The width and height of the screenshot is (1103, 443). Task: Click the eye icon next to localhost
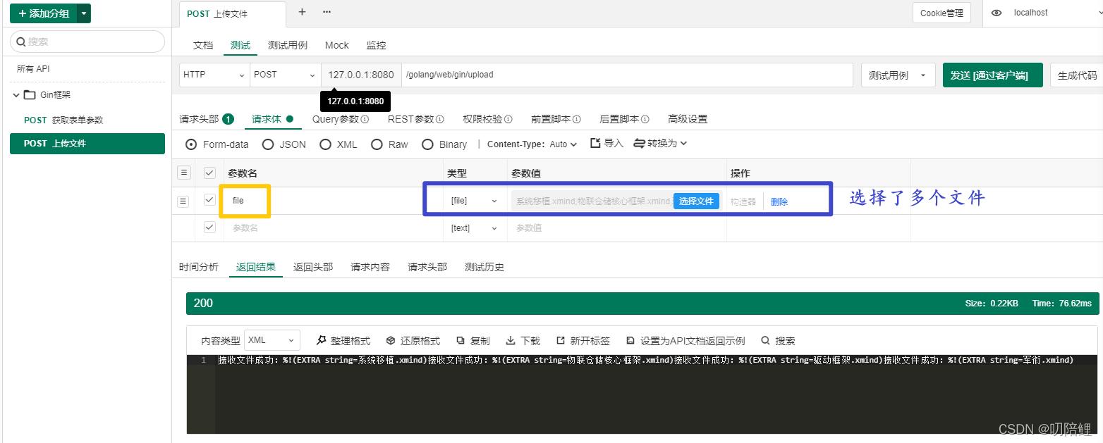(997, 13)
